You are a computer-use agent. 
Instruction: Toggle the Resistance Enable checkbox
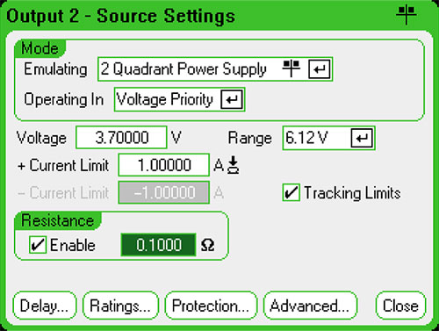coord(38,245)
